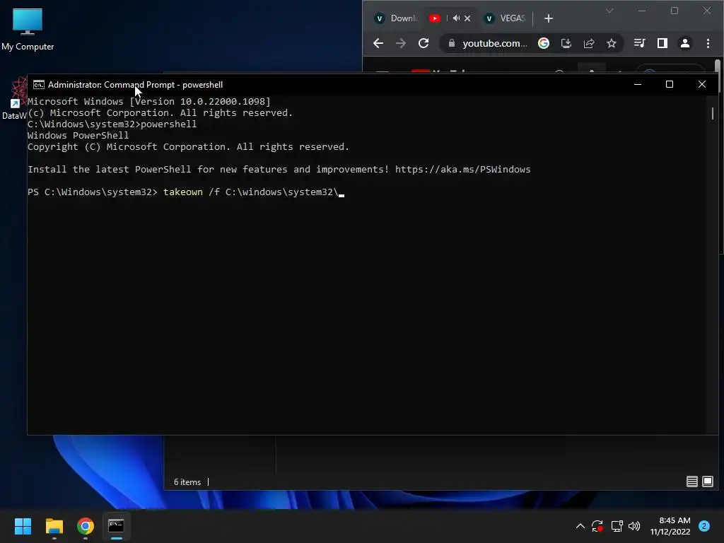This screenshot has height=543, width=724.
Task: Open a new Chrome tab
Action: [549, 18]
